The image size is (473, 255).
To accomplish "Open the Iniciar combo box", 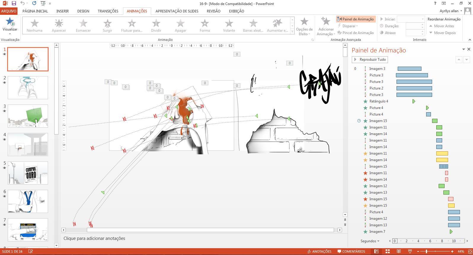I will pyautogui.click(x=411, y=19).
